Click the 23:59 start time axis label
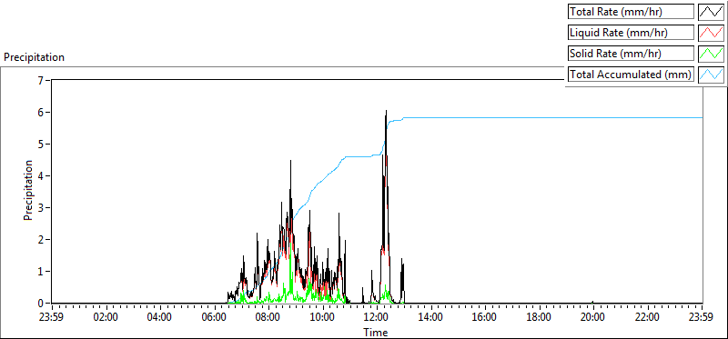This screenshot has width=728, height=339. [53, 318]
